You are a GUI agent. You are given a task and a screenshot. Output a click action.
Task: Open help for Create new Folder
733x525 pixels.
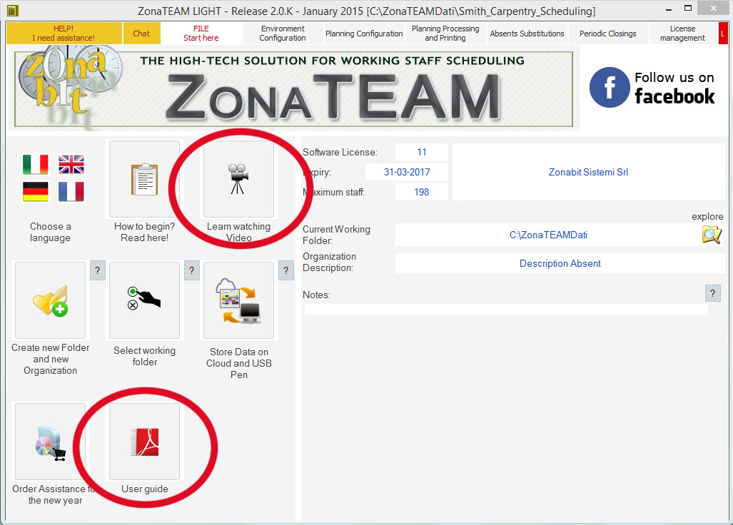point(98,270)
